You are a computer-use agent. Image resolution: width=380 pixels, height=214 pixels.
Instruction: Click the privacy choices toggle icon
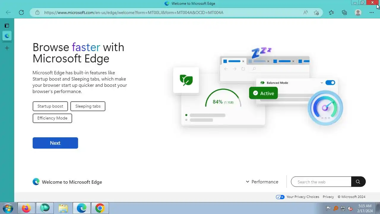[x=280, y=197]
